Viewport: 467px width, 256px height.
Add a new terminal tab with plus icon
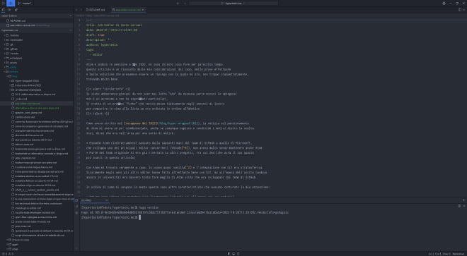tap(463, 200)
